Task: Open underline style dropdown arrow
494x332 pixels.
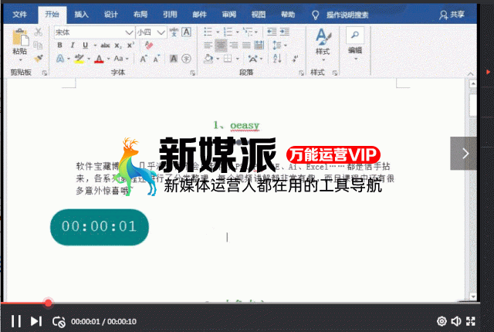Action: pos(95,46)
